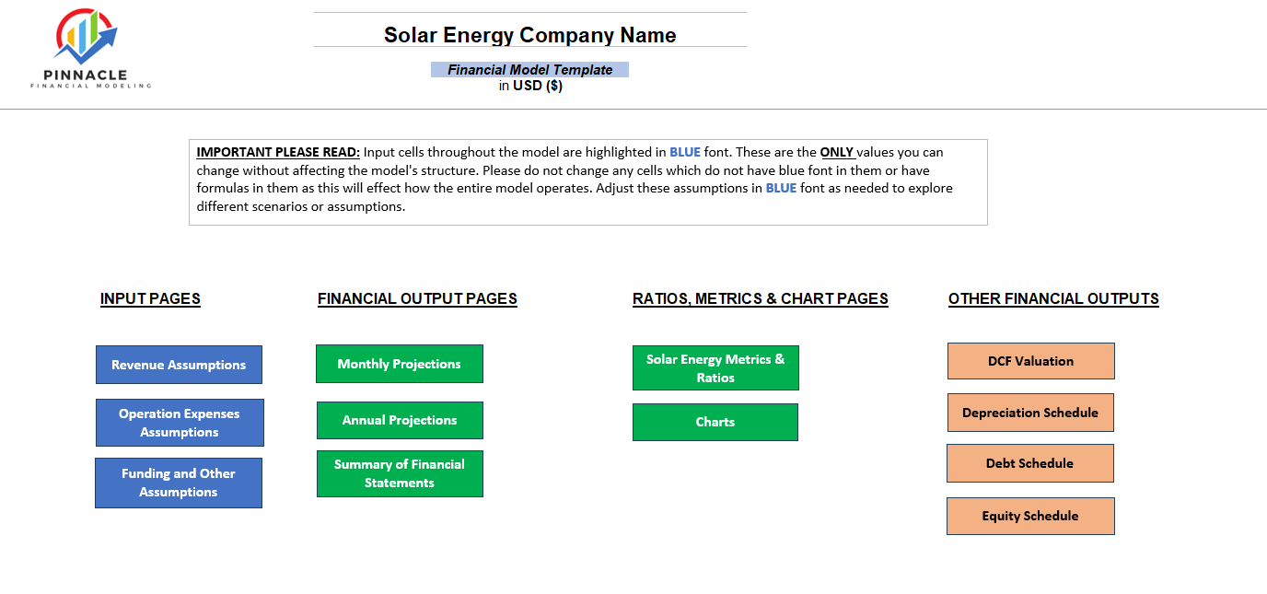This screenshot has width=1267, height=594.
Task: Click the FINANCIAL OUTPUT PAGES heading
Action: (417, 298)
